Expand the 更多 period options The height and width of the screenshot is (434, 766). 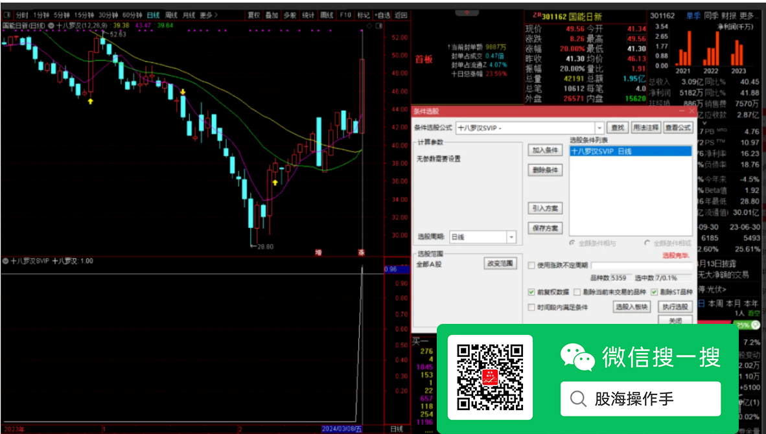[208, 15]
